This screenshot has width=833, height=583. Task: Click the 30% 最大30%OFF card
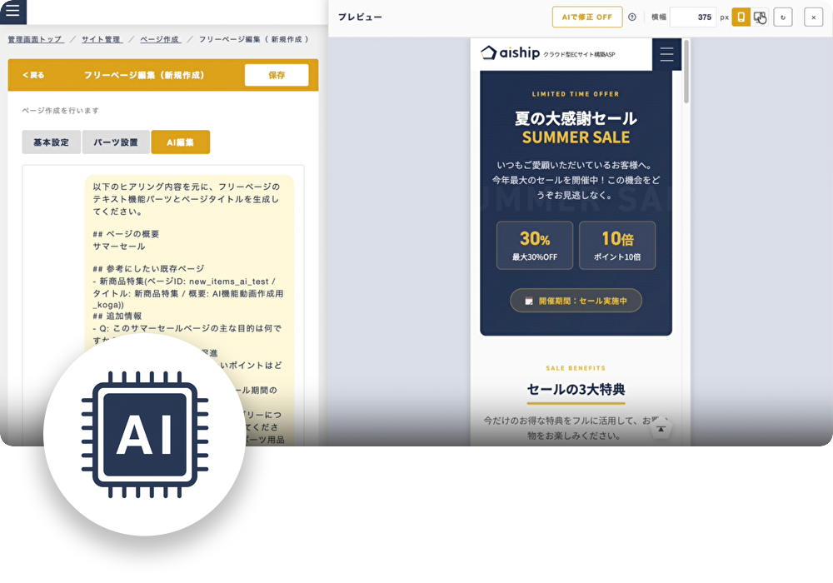535,246
